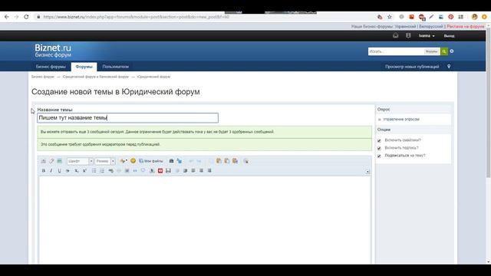Open 'Реклама на форуме' link
Image resolution: width=491 pixels, height=276 pixels.
(466, 27)
